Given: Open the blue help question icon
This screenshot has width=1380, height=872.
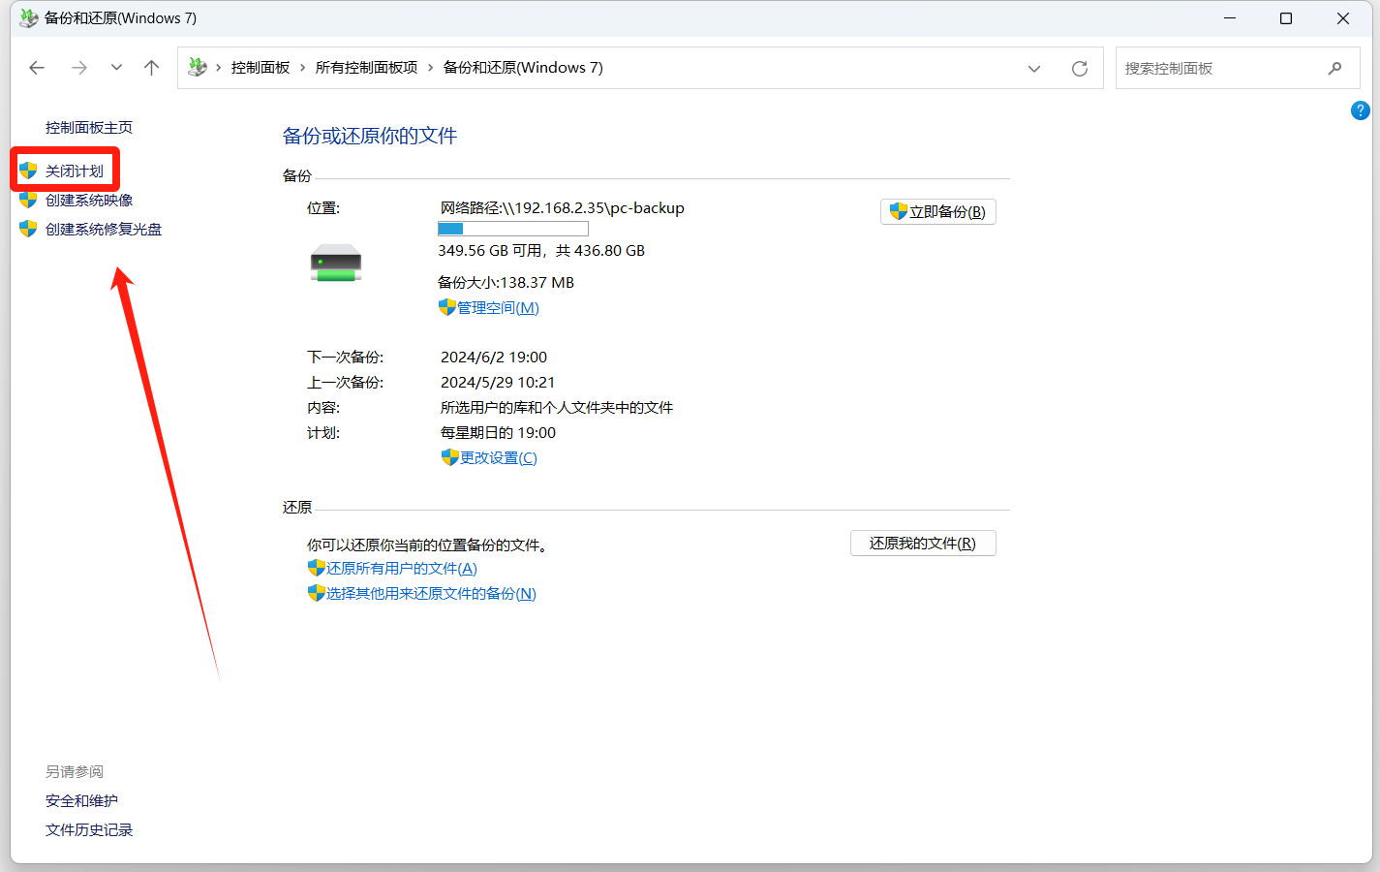Looking at the screenshot, I should pyautogui.click(x=1360, y=110).
